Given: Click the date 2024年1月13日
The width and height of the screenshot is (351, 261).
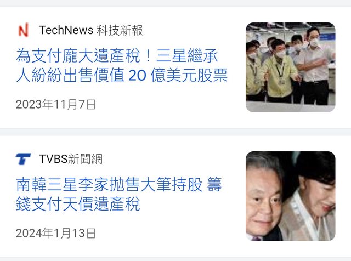Looking at the screenshot, I should (x=56, y=233).
